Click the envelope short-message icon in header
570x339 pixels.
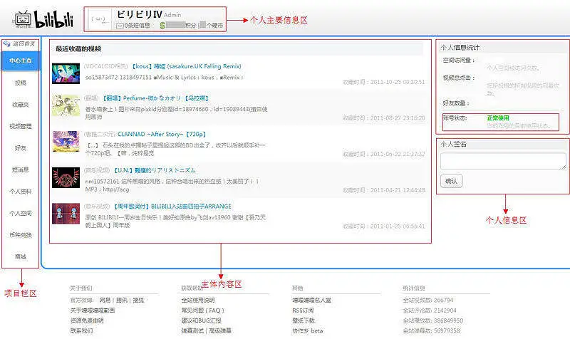(120, 26)
